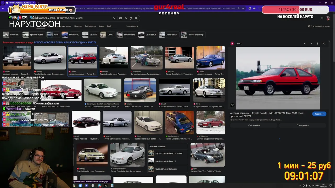Viewport: 335px width, 188px height.
Task: Switch to the Короткие видео tab
Action: pyautogui.click(x=64, y=26)
